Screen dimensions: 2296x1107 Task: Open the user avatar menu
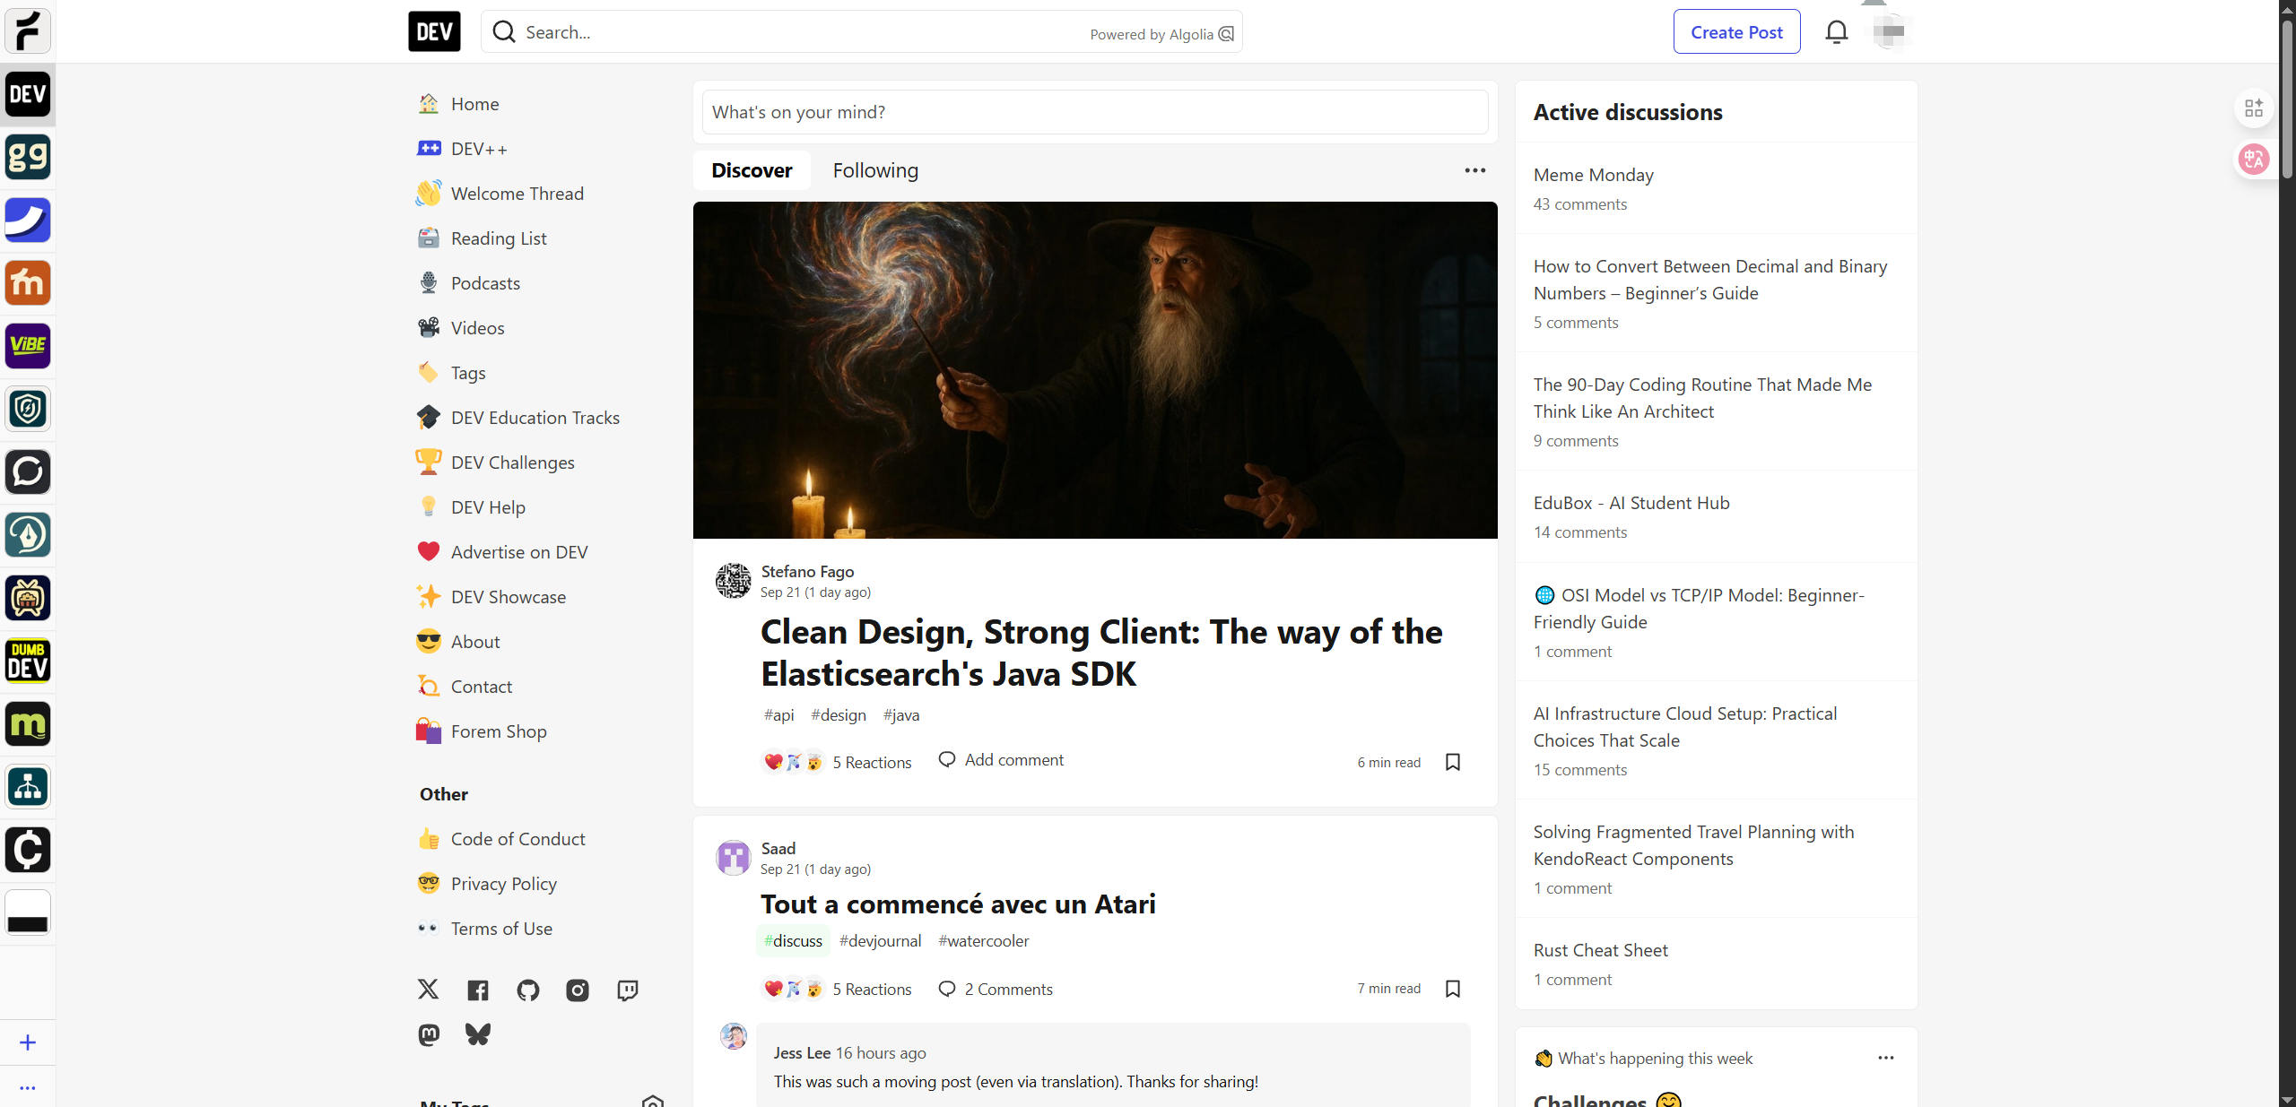tap(1891, 32)
